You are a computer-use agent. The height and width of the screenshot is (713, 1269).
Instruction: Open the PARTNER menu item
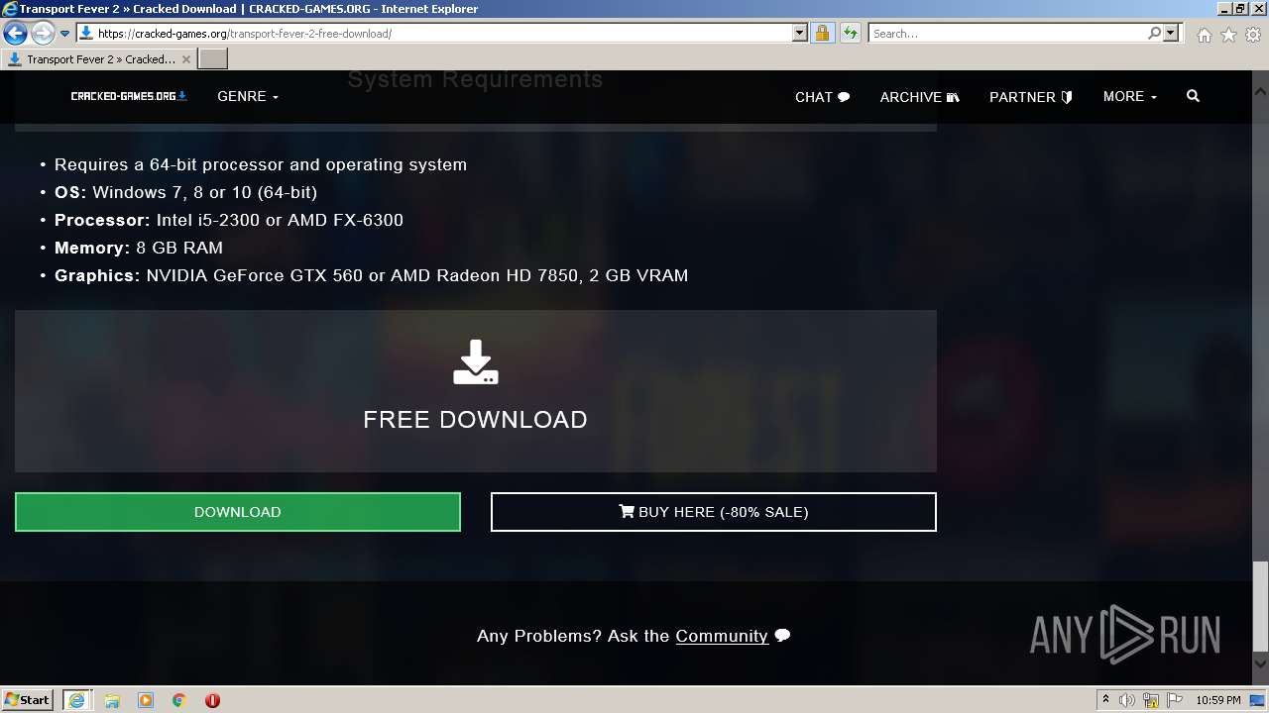[x=1031, y=97]
